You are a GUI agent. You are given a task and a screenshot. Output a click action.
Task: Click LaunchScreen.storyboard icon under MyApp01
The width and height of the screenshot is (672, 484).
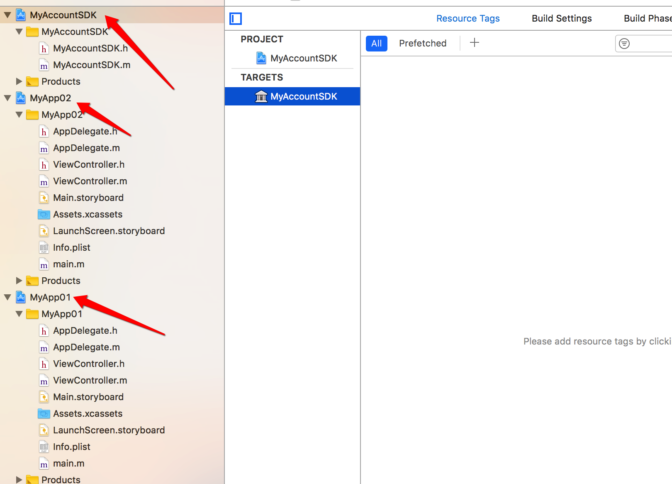pyautogui.click(x=44, y=430)
